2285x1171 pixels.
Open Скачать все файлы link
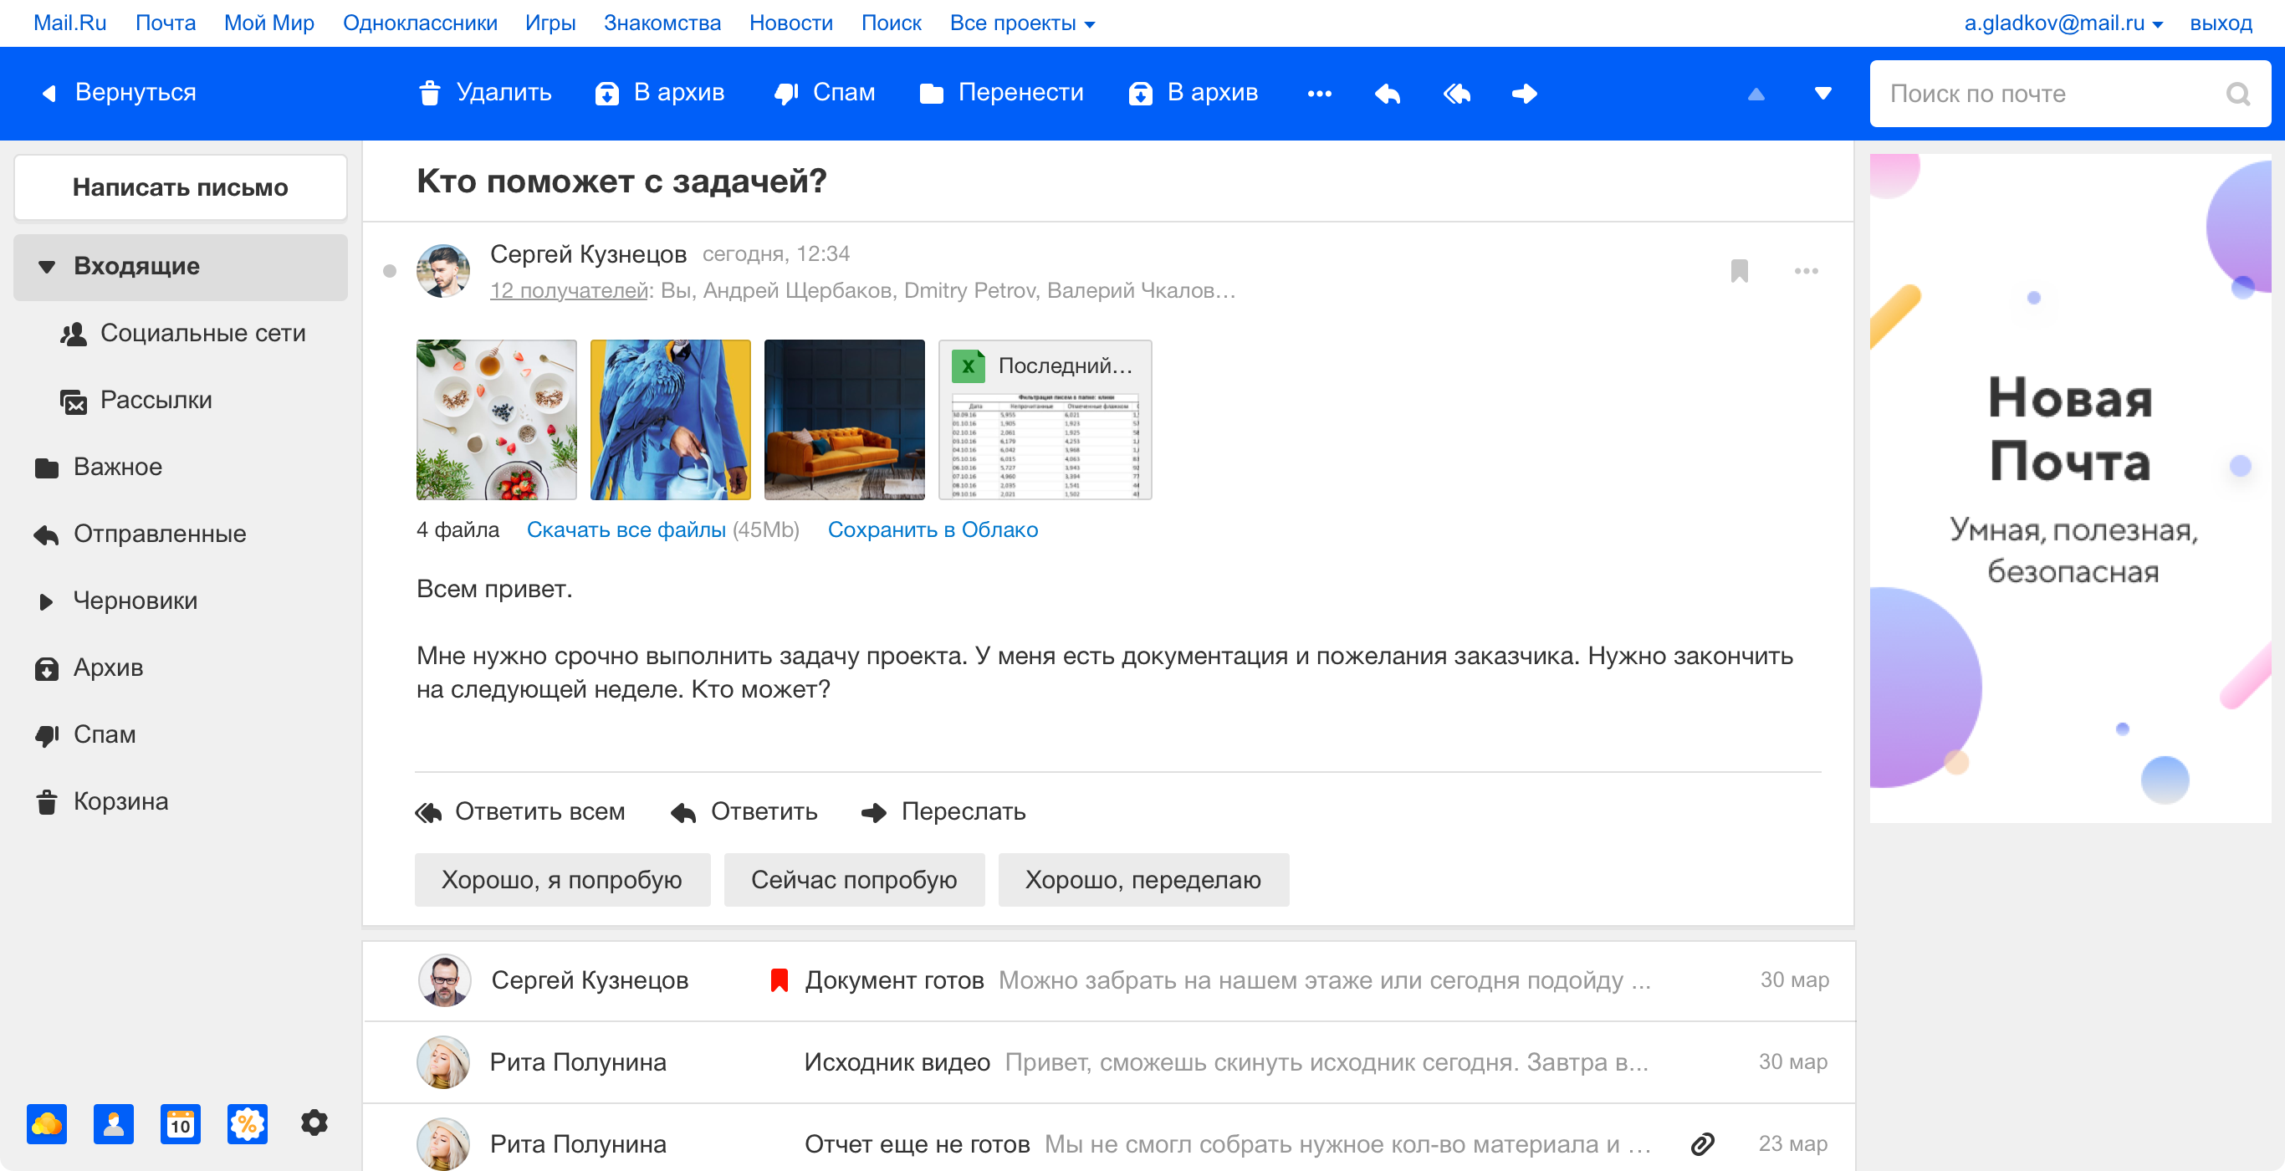(x=626, y=529)
